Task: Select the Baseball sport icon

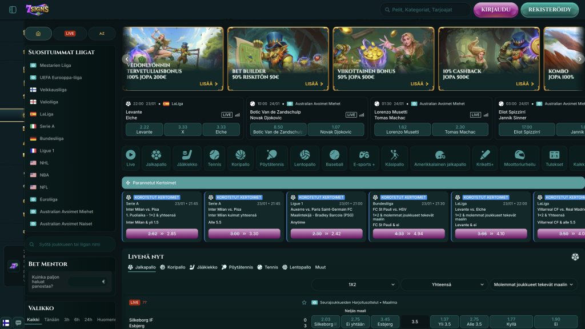Action: pos(334,158)
